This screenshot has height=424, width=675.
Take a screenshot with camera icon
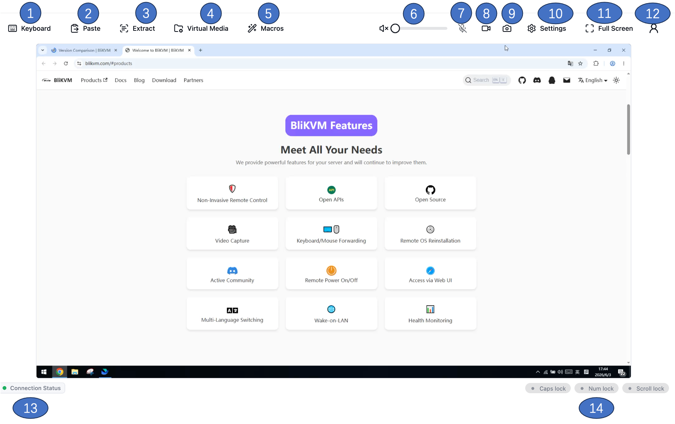[507, 28]
